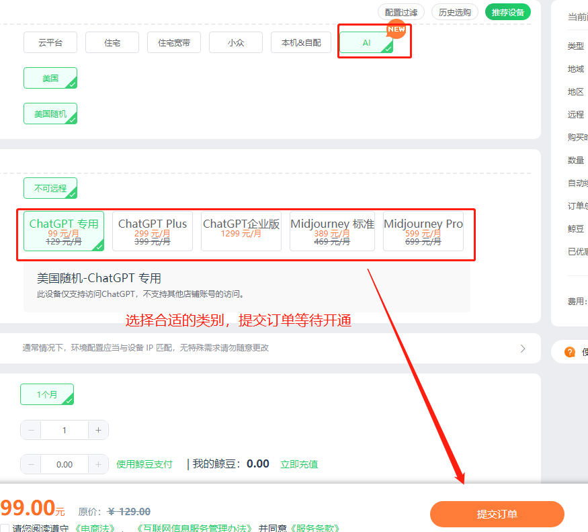Select ChatGPT Plus 299元/月 plan
The height and width of the screenshot is (532, 588).
153,231
